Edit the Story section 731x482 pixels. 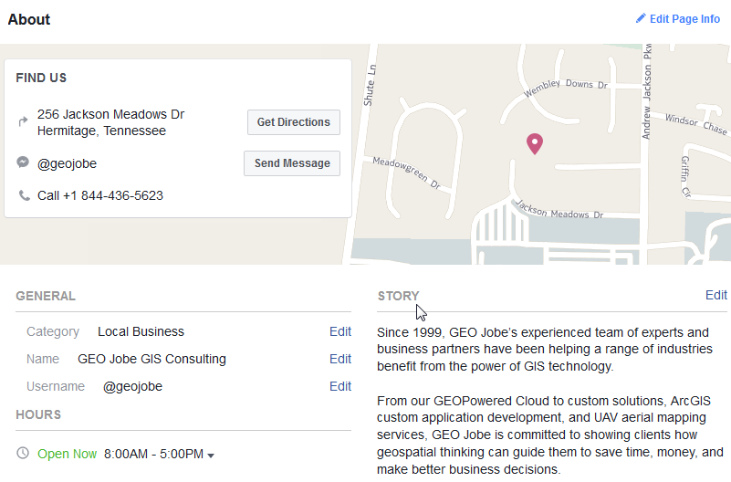click(715, 295)
